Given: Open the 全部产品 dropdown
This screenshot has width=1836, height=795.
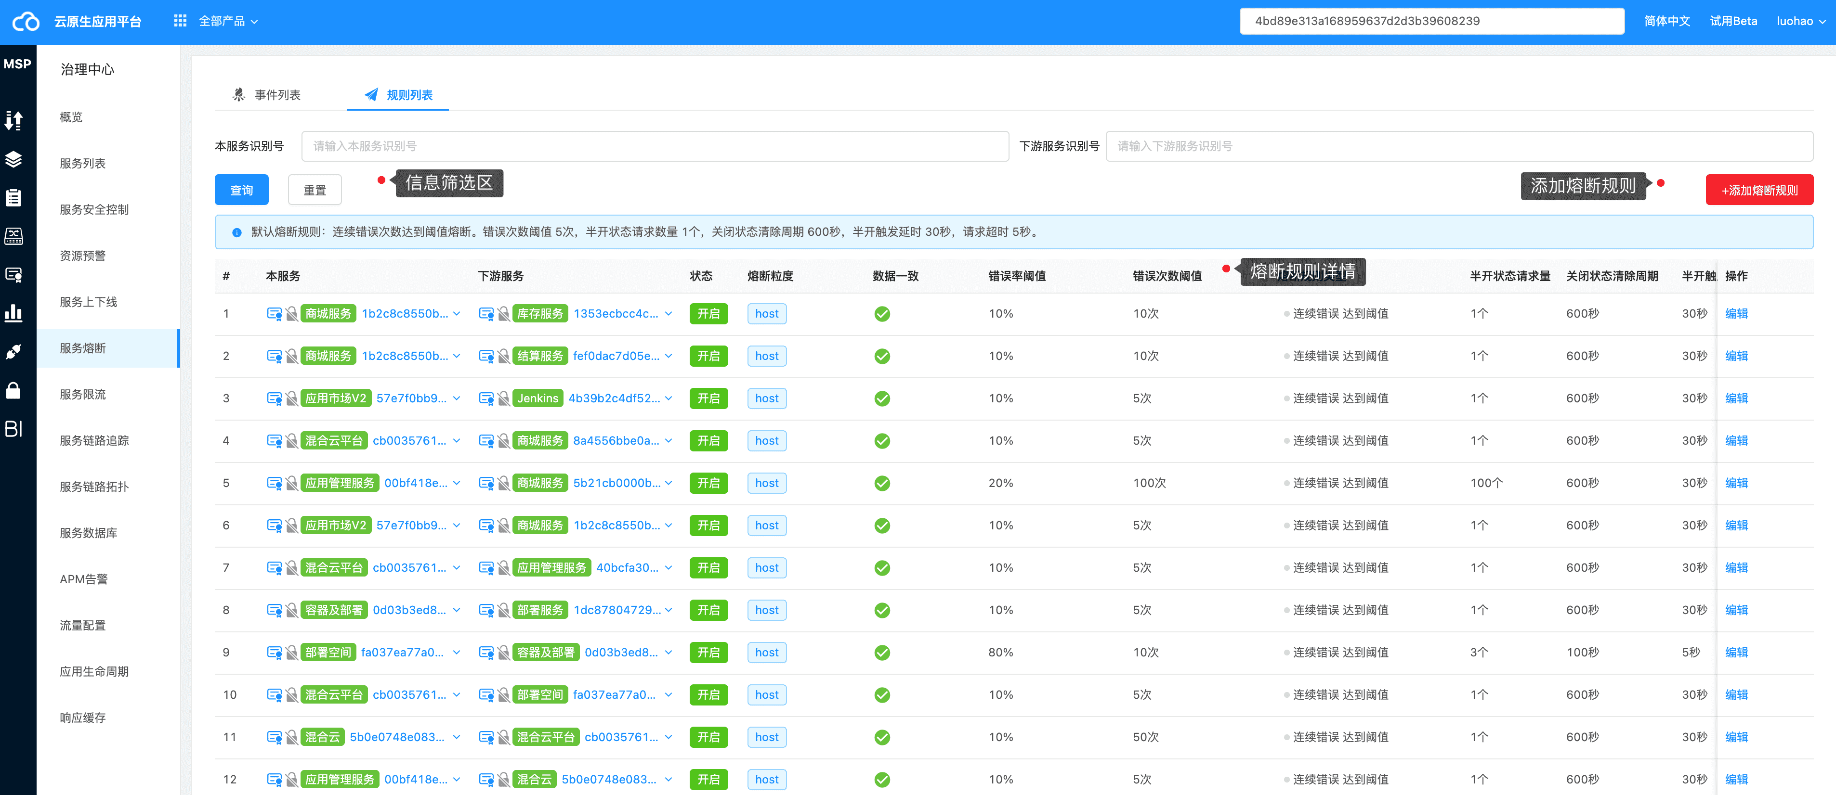Looking at the screenshot, I should click(228, 21).
